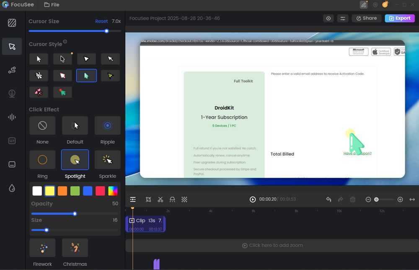419x270 pixels.
Task: Pick the blue spotlight color swatch
Action: point(88,191)
